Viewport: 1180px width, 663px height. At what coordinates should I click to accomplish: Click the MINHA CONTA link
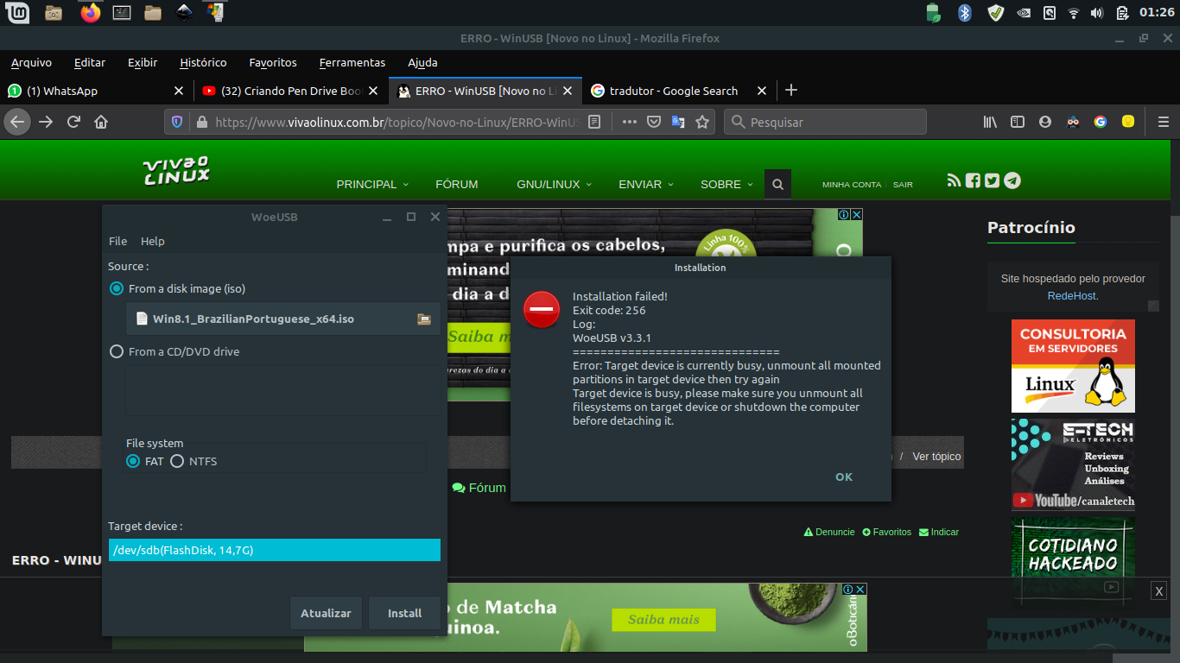pyautogui.click(x=852, y=185)
